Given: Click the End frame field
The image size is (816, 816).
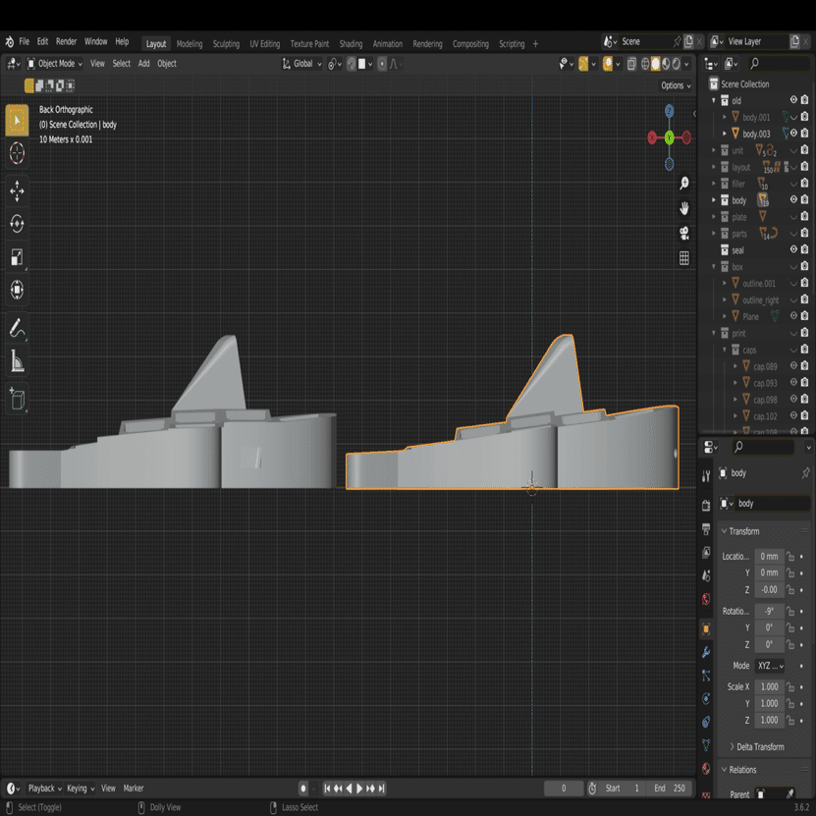Looking at the screenshot, I should point(672,789).
